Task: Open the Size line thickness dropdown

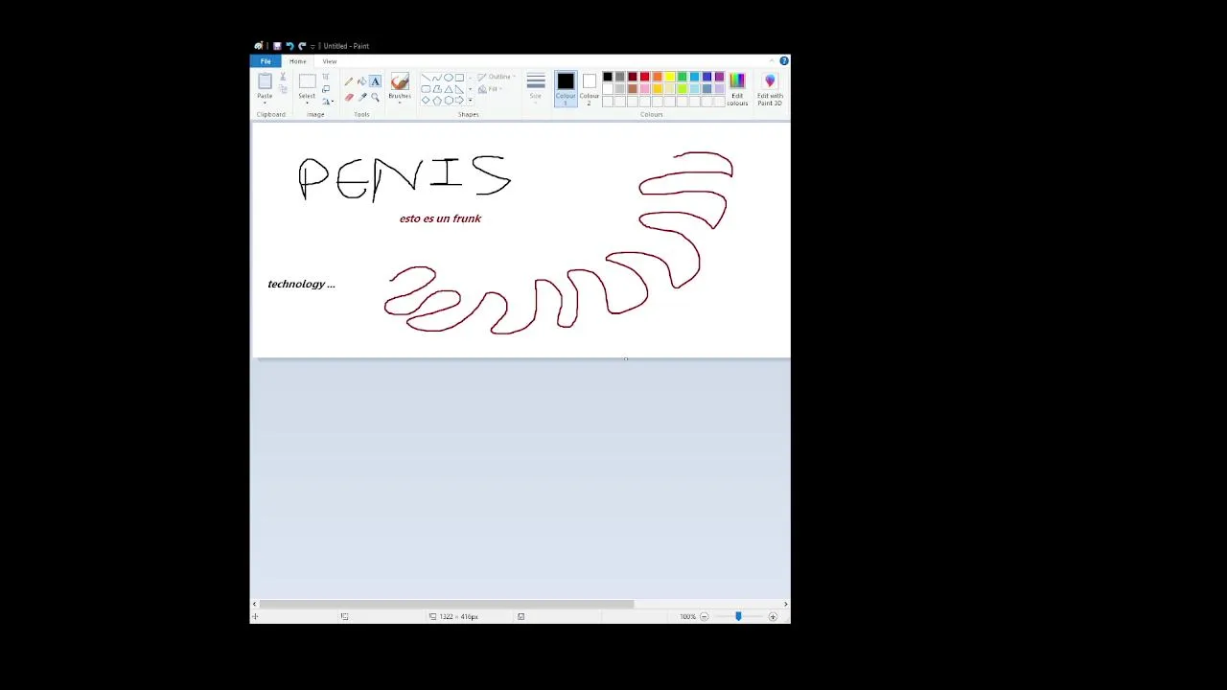Action: tap(536, 87)
